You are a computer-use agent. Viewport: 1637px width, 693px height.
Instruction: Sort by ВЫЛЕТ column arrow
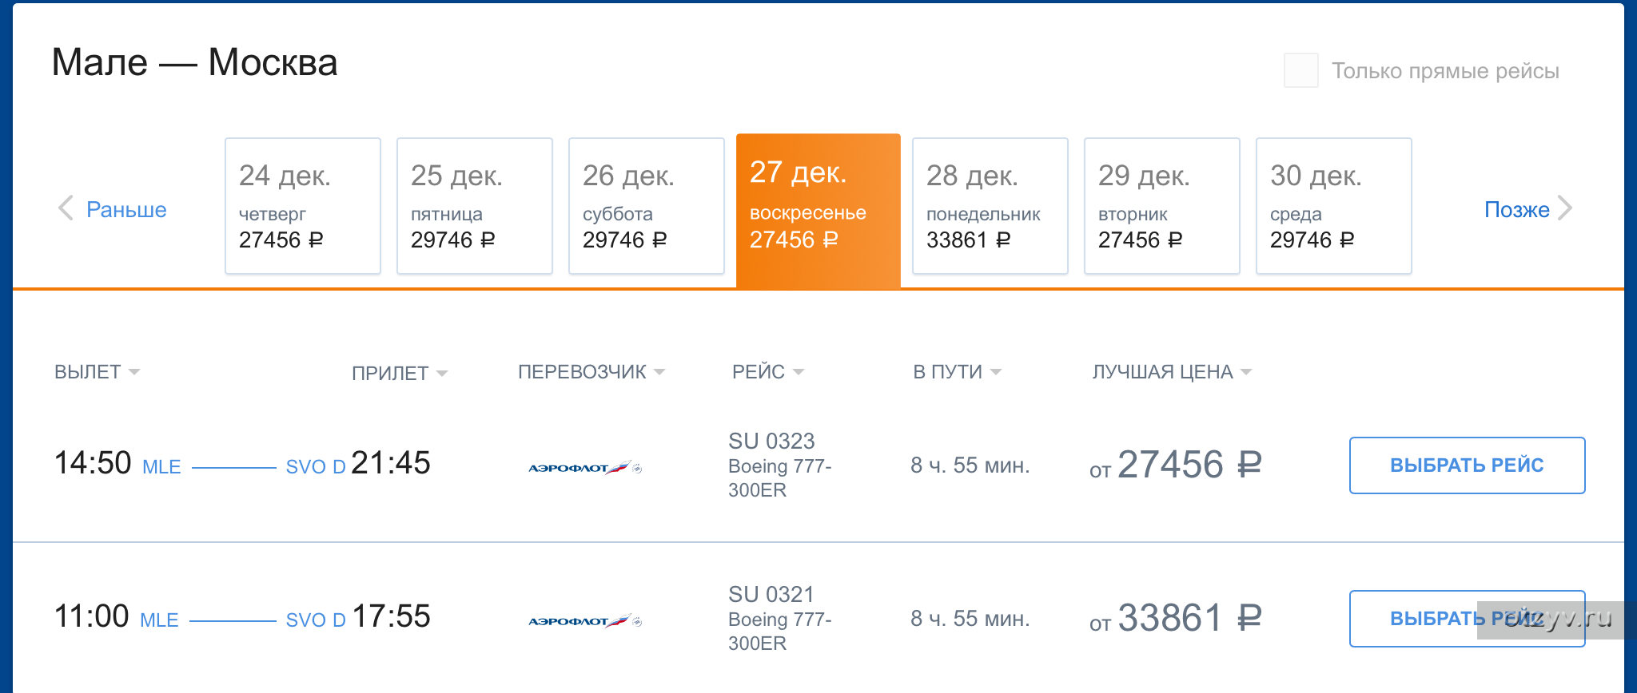pos(134,372)
